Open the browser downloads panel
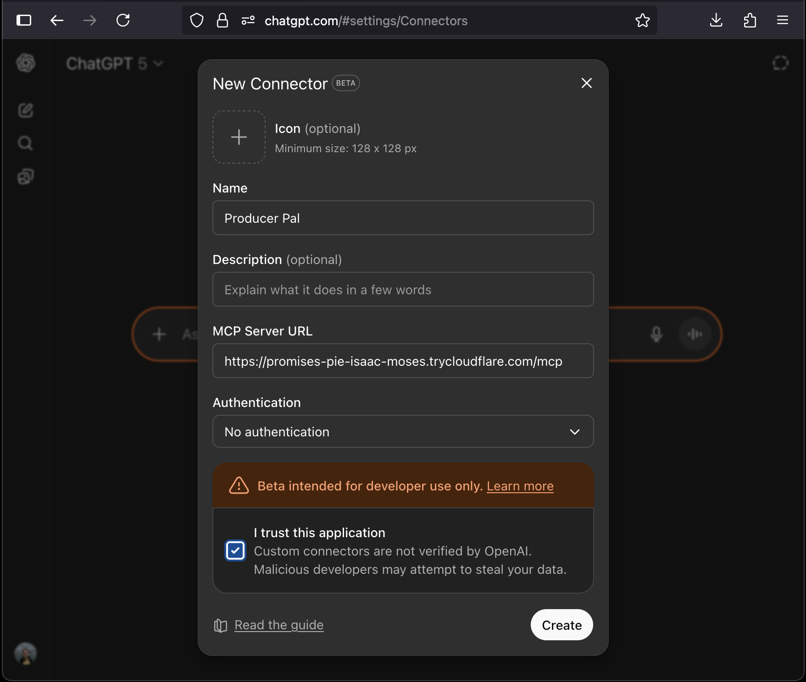 tap(716, 20)
